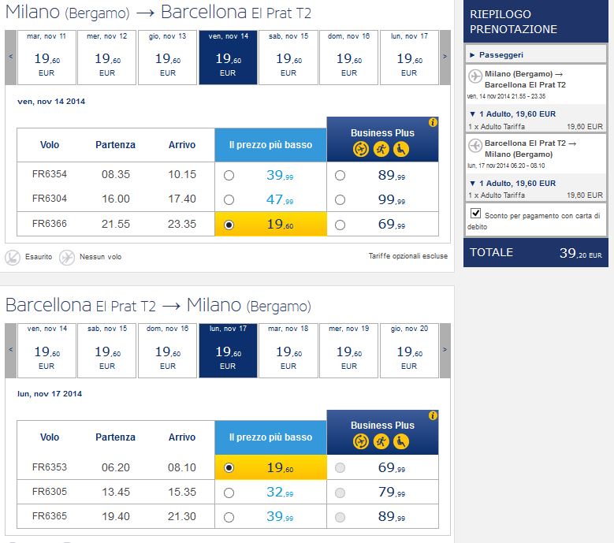Switch return date to mar, nov 18
The width and height of the screenshot is (614, 543).
pos(288,349)
